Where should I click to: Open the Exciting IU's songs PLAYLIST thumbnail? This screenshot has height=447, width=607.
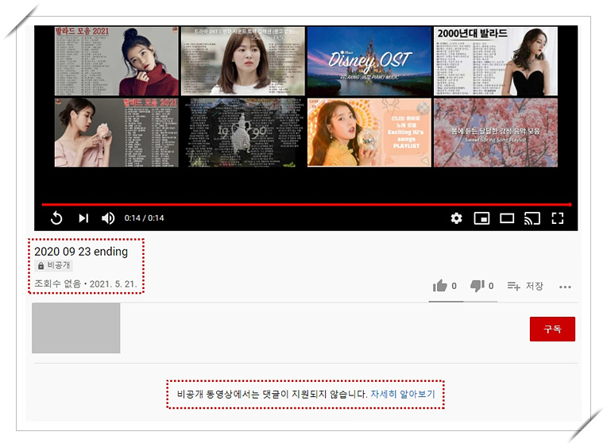[369, 133]
